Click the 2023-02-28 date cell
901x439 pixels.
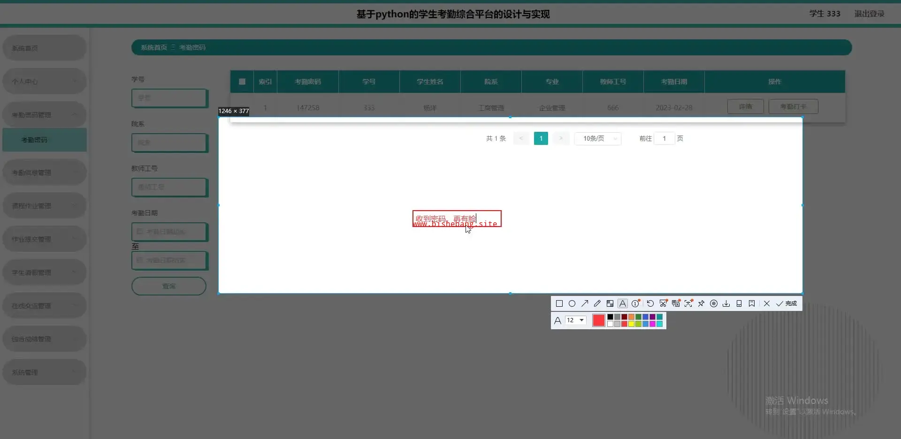[x=674, y=107]
